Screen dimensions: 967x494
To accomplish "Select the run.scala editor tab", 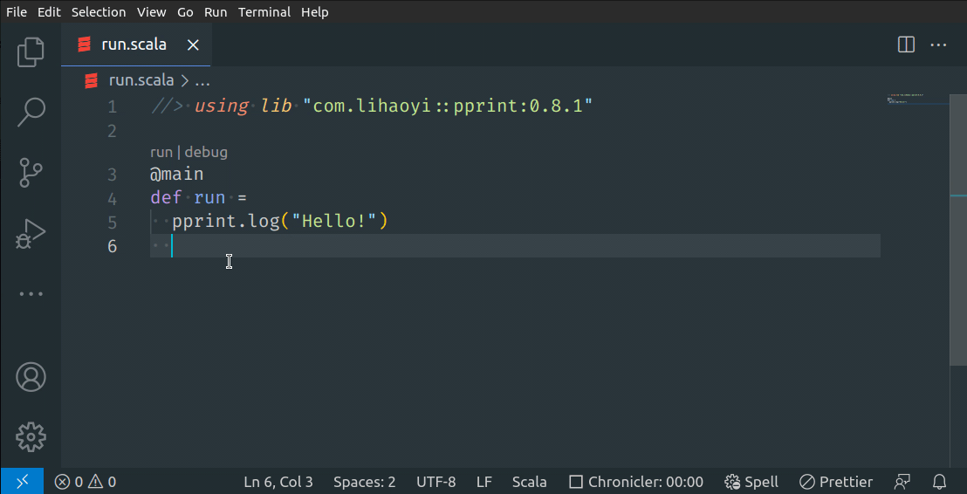I will tap(135, 45).
